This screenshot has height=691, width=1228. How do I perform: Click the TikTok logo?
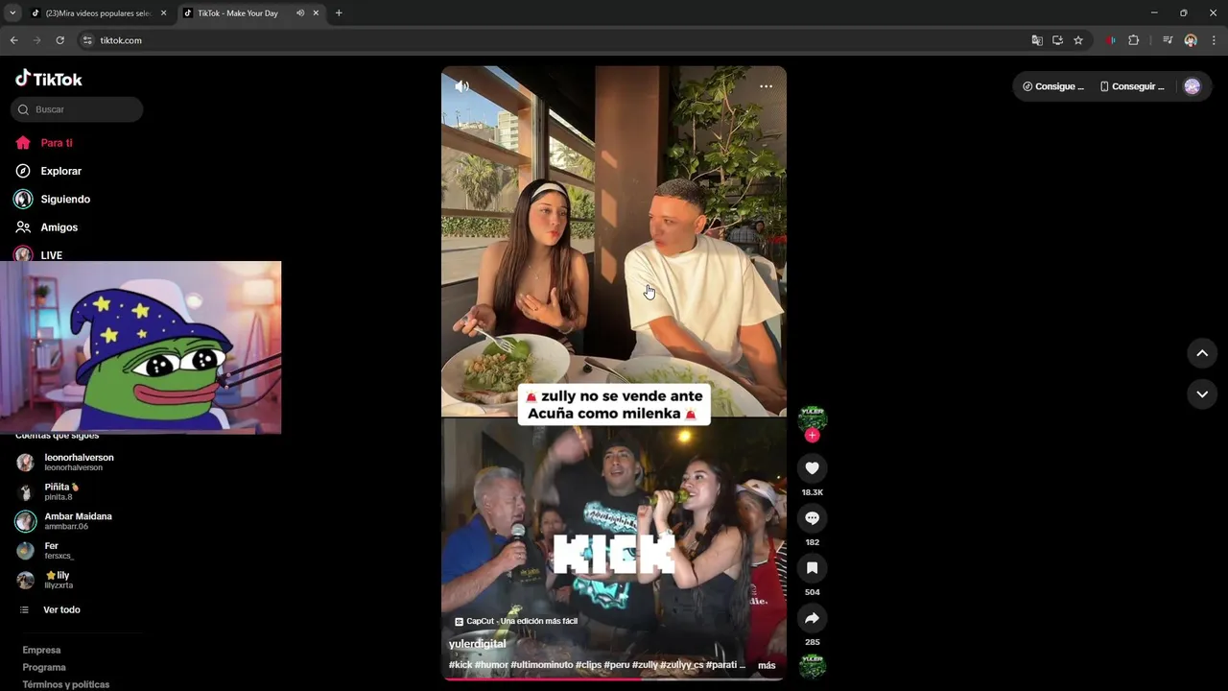(x=48, y=79)
